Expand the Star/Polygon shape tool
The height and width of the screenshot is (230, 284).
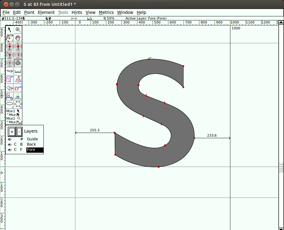click(x=18, y=104)
